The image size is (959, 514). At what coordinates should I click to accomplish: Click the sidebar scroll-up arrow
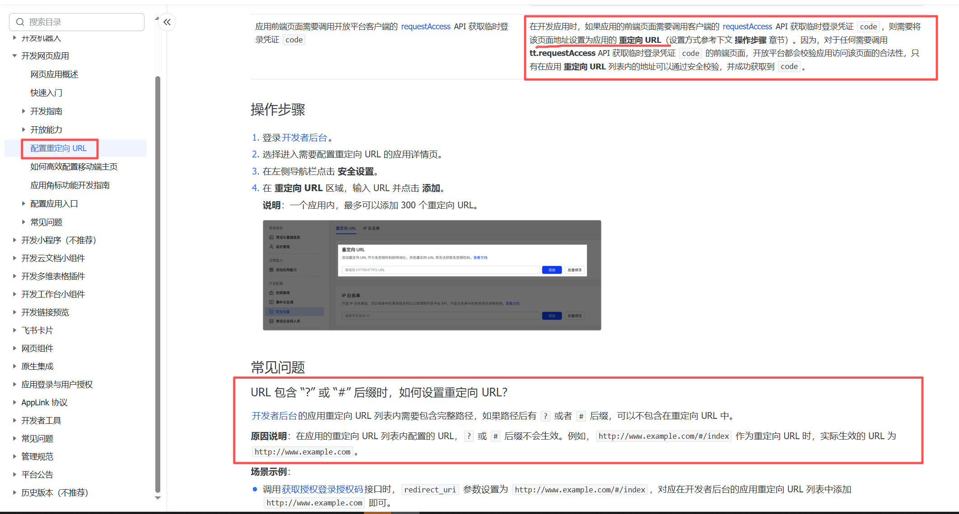(157, 19)
